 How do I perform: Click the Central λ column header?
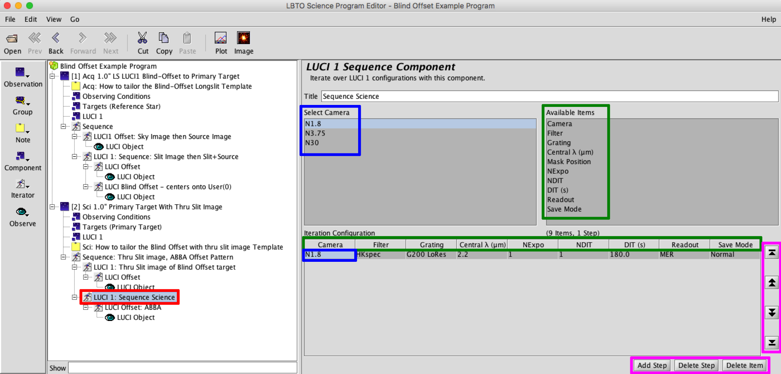pyautogui.click(x=482, y=245)
